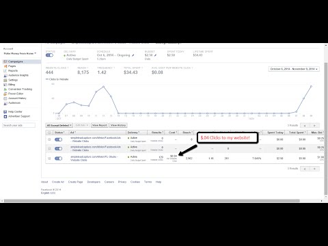Open Campaigns via its sidebar icon
This screenshot has width=328, height=246.
(x=5, y=61)
